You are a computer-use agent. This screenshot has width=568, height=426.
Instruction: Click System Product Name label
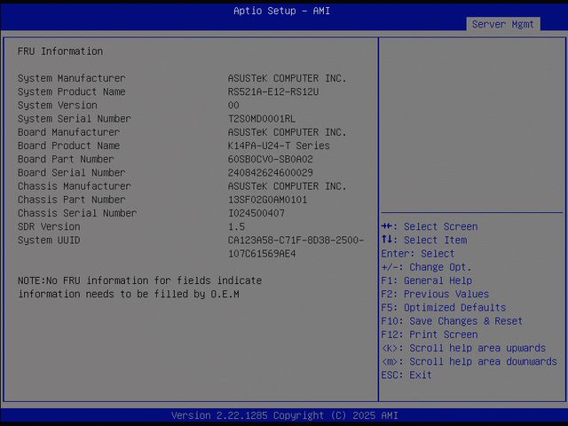(71, 91)
